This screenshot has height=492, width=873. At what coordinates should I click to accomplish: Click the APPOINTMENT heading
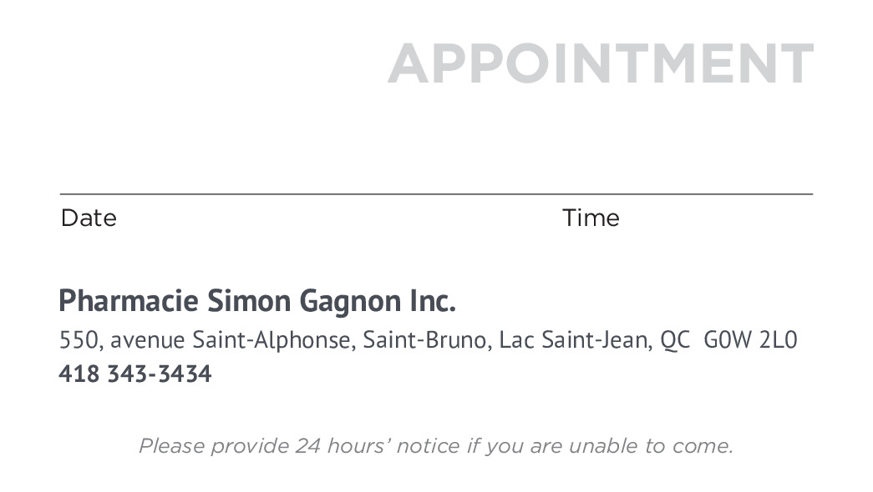click(x=600, y=63)
